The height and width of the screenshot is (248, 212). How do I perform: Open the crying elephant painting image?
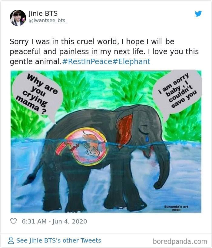point(106,142)
